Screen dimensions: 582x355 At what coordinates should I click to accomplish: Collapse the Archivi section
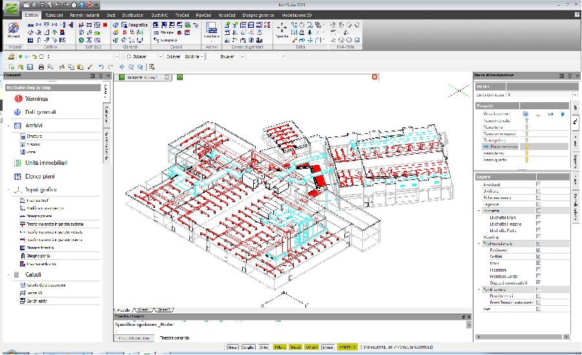point(8,125)
